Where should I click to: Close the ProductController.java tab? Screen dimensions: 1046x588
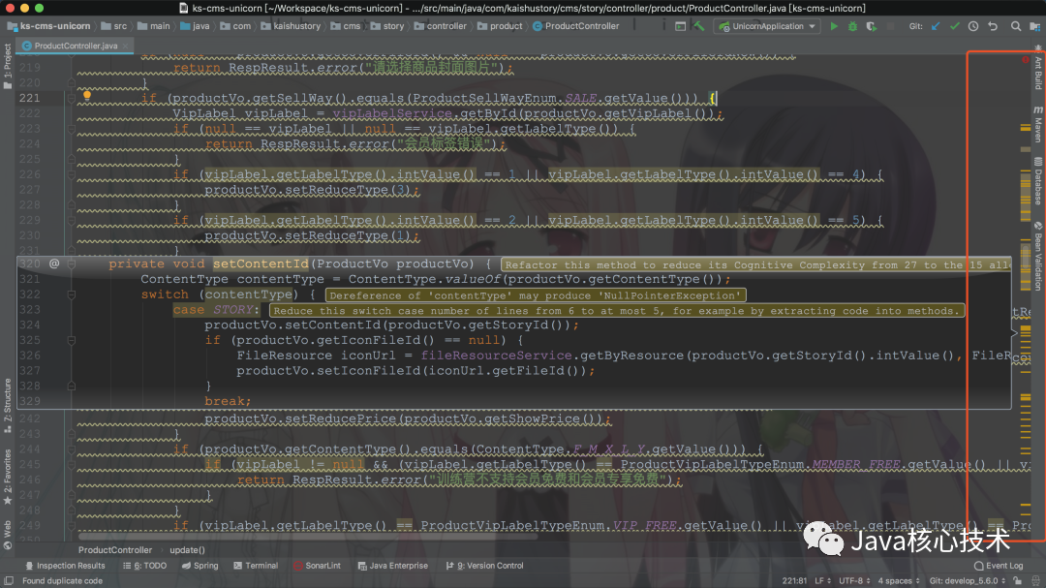pyautogui.click(x=125, y=46)
